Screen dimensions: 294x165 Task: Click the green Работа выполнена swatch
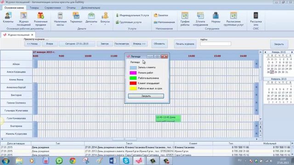(x=133, y=78)
